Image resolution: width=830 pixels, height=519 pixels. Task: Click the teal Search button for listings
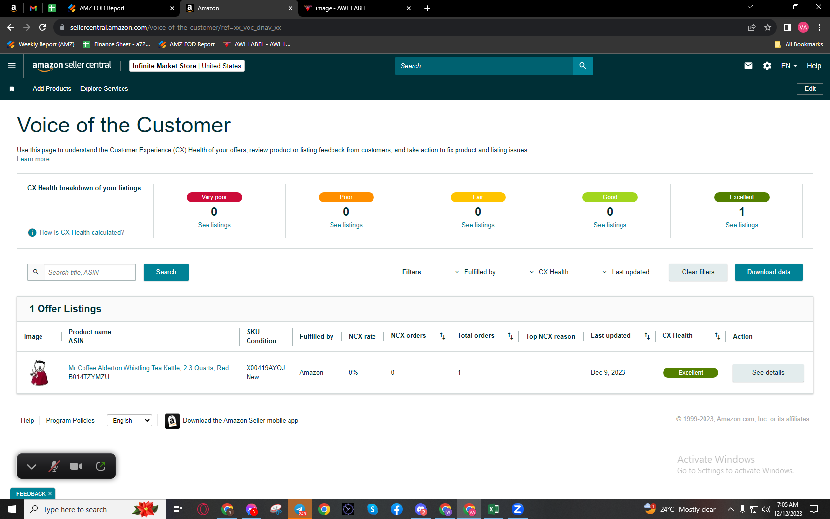click(166, 272)
